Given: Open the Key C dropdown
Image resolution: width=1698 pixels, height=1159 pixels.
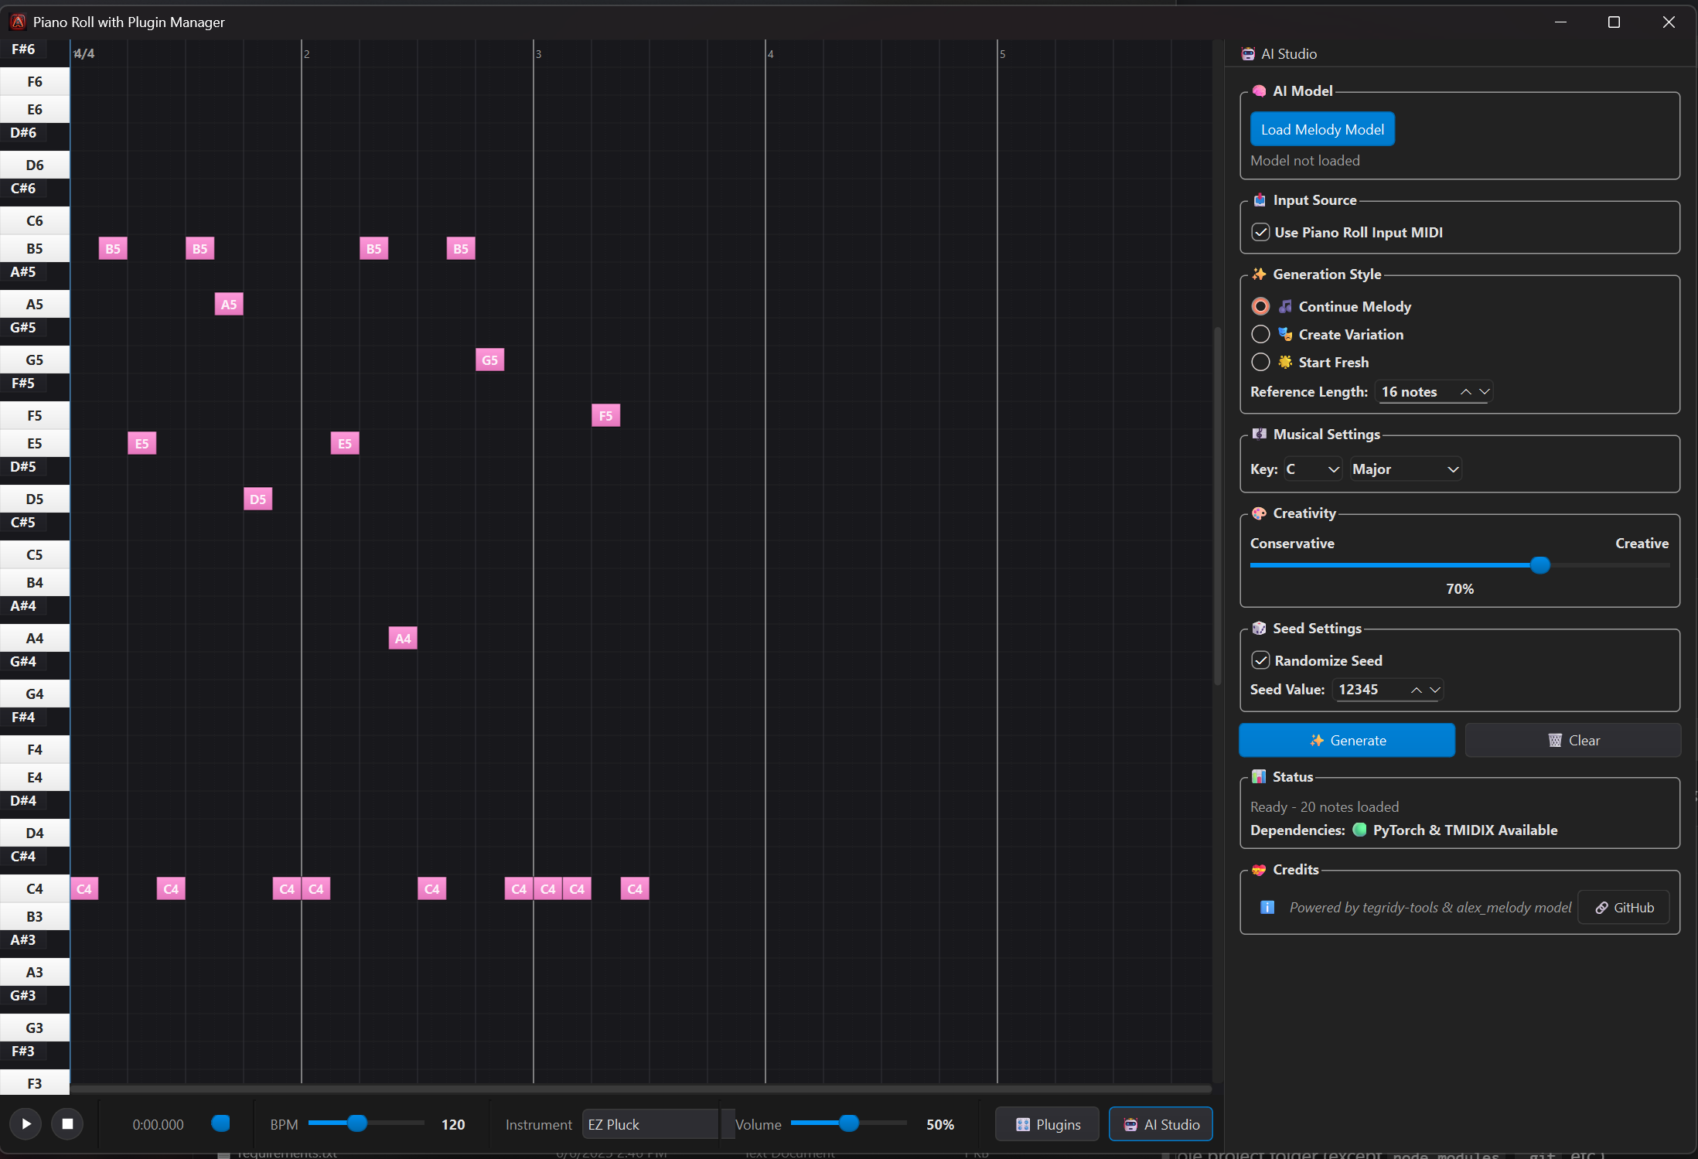Looking at the screenshot, I should (1312, 469).
